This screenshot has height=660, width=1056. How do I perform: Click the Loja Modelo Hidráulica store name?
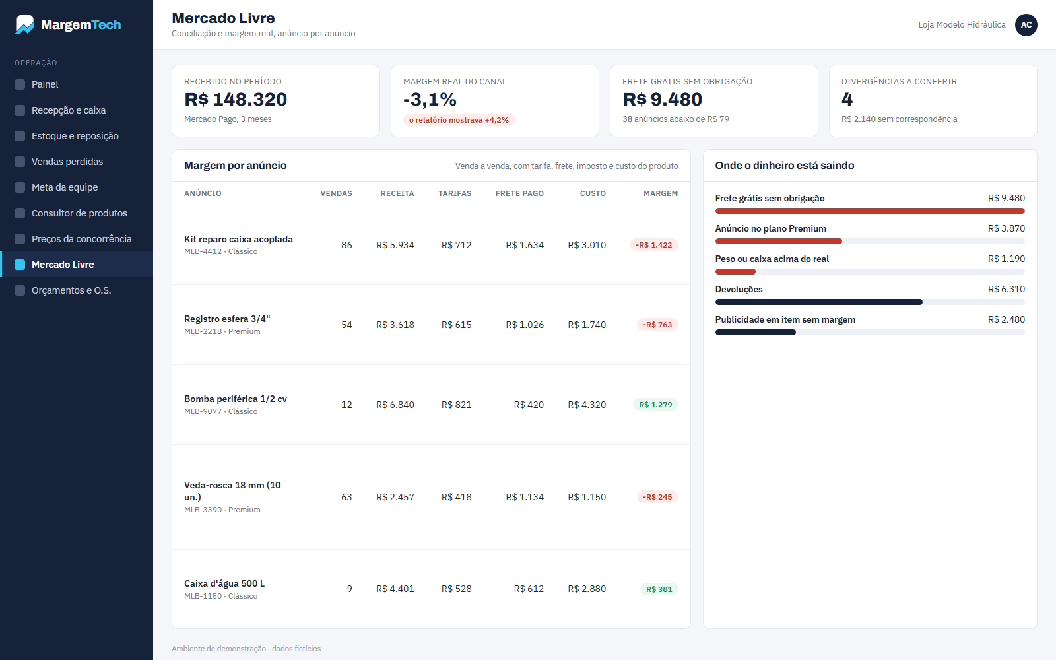click(x=962, y=25)
